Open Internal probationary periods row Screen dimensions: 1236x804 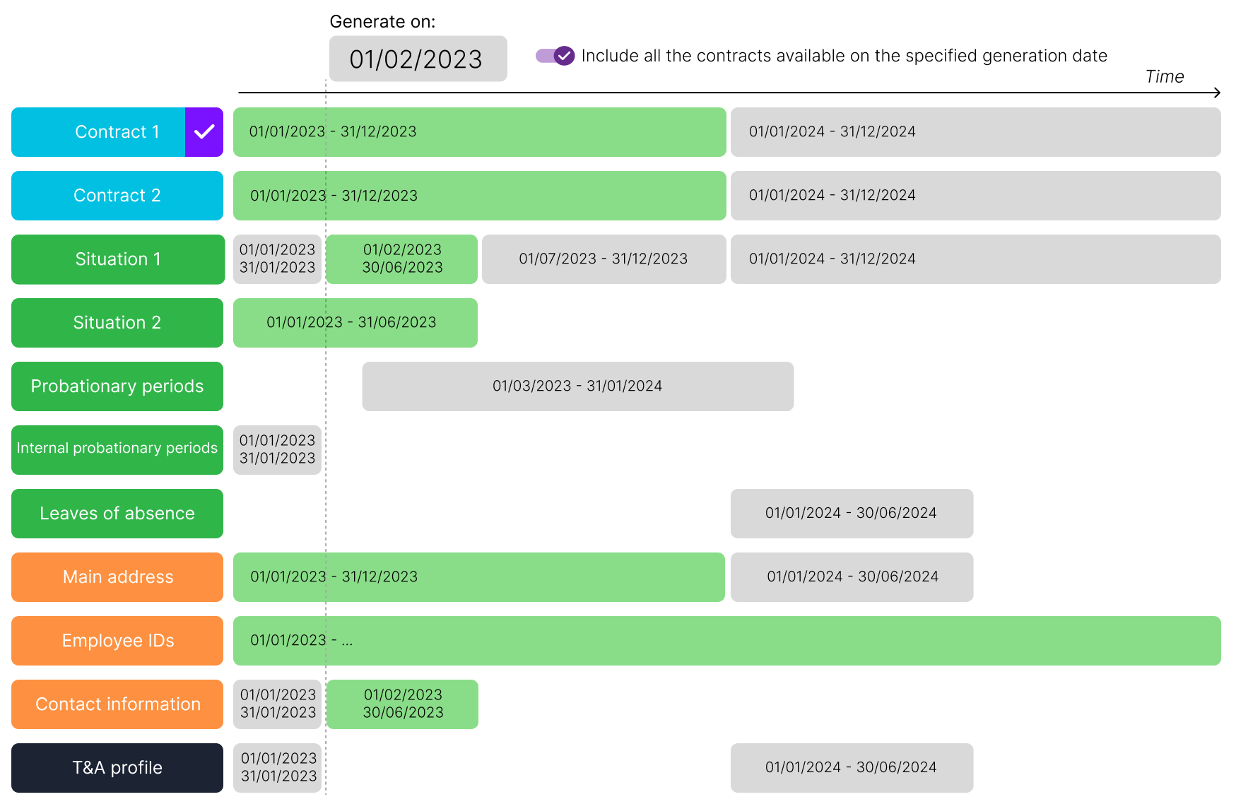point(117,450)
